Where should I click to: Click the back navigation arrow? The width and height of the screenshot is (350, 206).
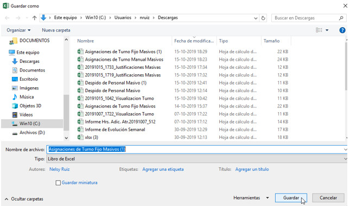point(7,18)
